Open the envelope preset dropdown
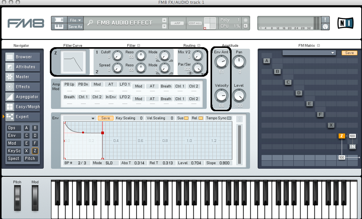 point(80,118)
